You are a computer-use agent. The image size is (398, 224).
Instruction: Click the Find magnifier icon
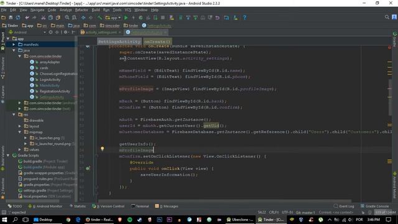coord(67,18)
